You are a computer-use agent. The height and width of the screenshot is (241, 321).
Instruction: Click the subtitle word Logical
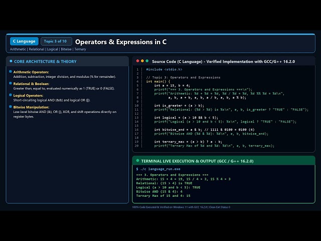pyautogui.click(x=52, y=49)
